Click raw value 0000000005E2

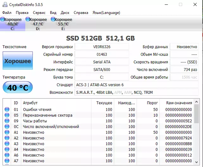[179, 121]
